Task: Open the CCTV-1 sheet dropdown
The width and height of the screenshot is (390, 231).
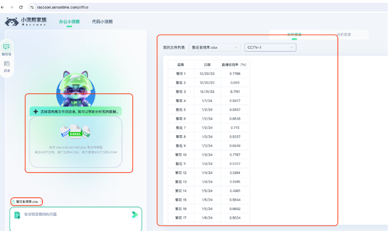Action: click(270, 47)
